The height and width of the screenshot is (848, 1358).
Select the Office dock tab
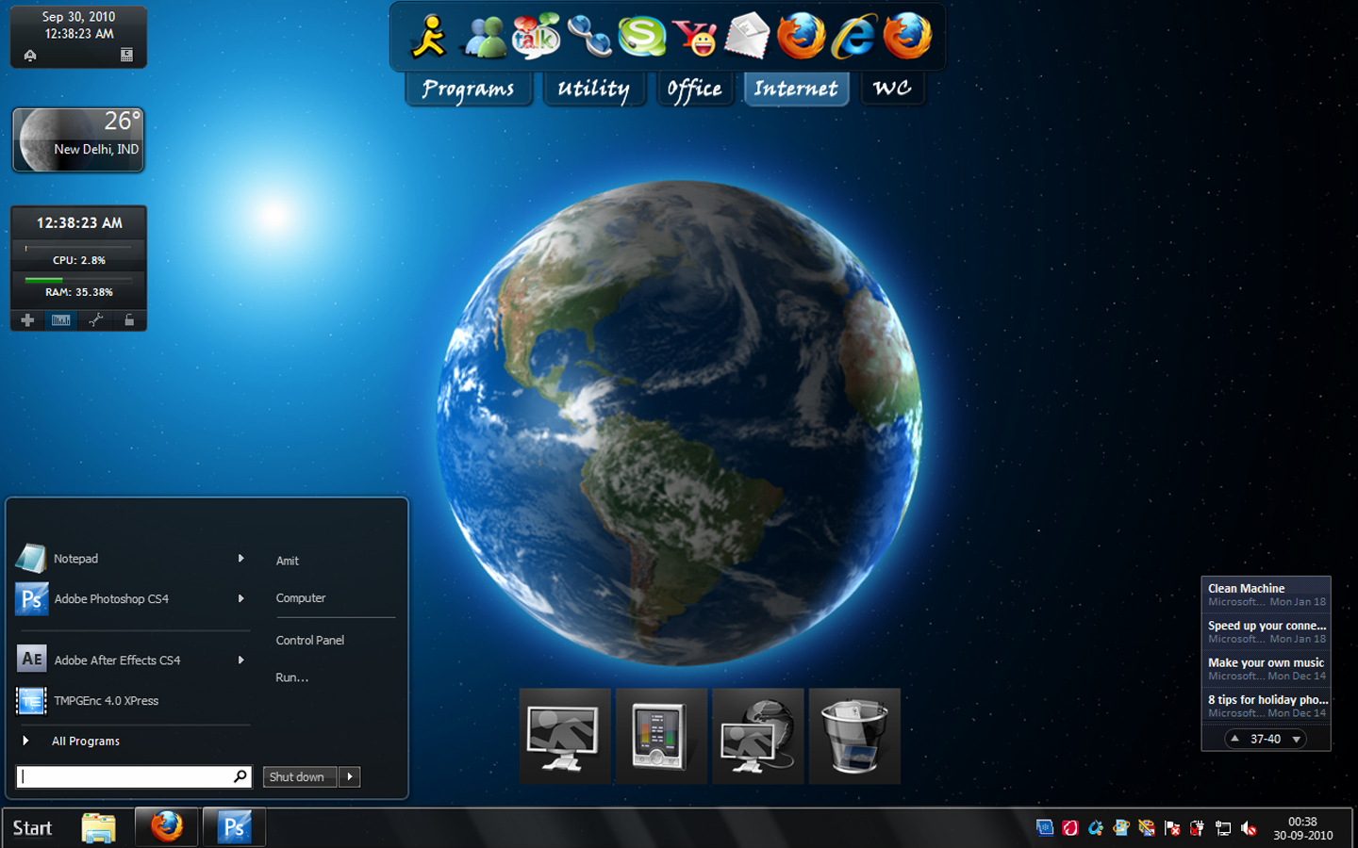pos(695,89)
